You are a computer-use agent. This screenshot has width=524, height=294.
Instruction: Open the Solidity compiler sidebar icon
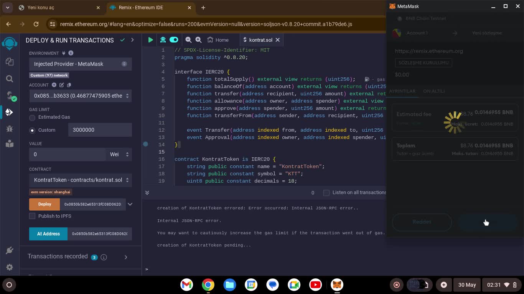(x=10, y=95)
